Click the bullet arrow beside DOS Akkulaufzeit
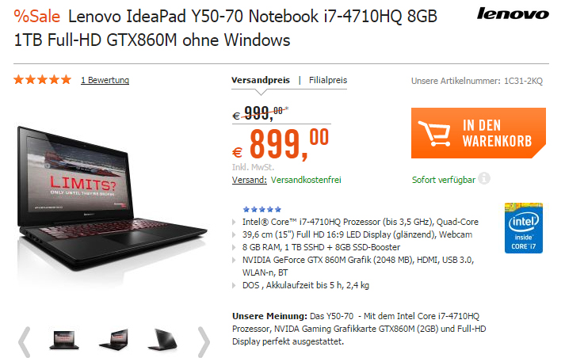This screenshot has height=358, width=565. click(x=235, y=286)
